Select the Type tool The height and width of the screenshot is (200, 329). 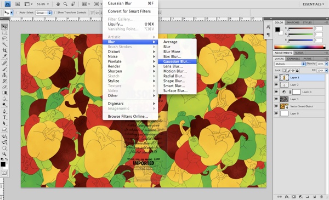click(4, 117)
